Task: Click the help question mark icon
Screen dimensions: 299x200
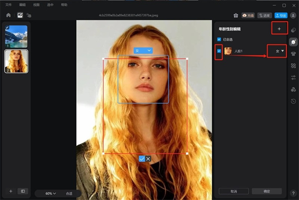Action: point(293,193)
